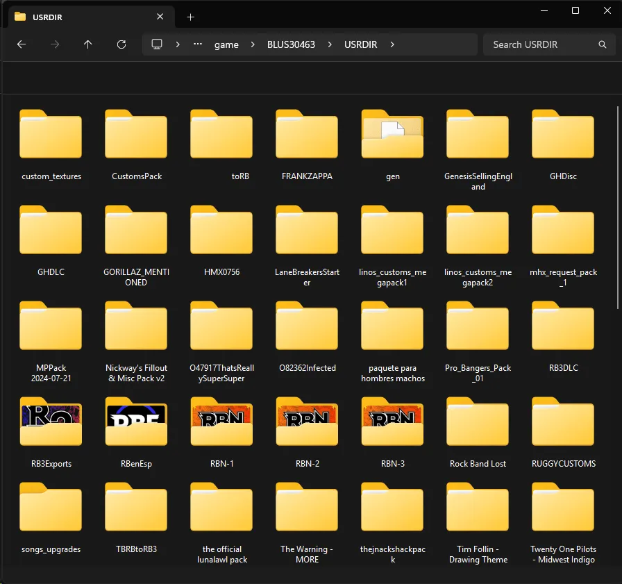Select the RBenEsp folder
This screenshot has height=584, width=622.
(136, 422)
